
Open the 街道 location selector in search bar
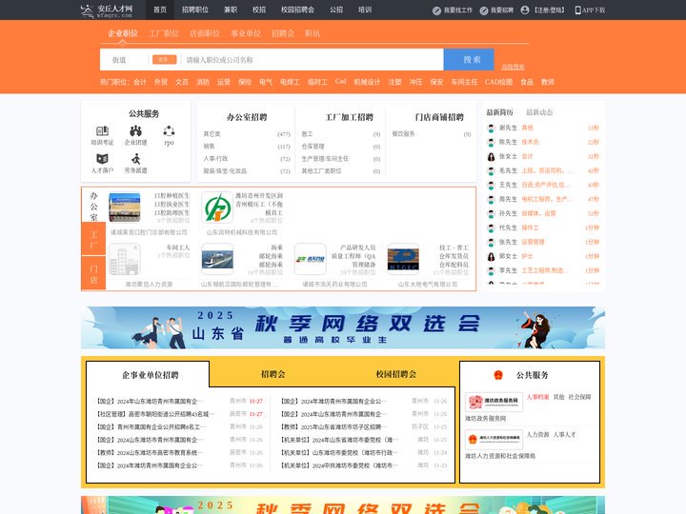coord(119,60)
